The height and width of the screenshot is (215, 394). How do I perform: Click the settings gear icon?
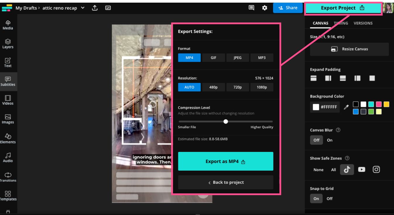(x=265, y=8)
